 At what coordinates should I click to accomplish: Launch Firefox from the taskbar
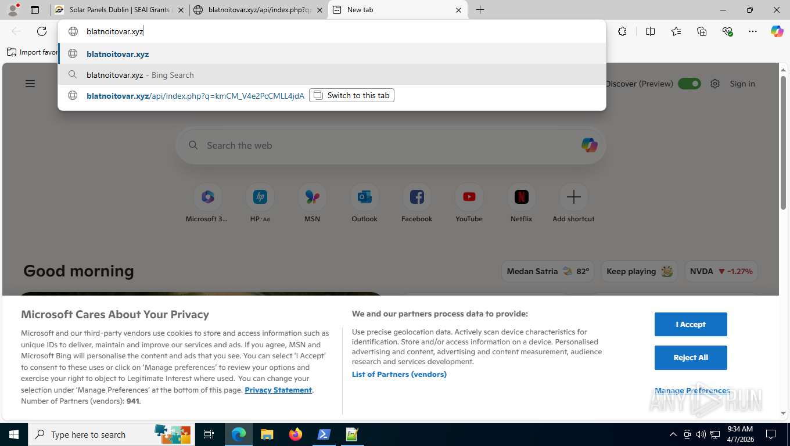(x=296, y=434)
